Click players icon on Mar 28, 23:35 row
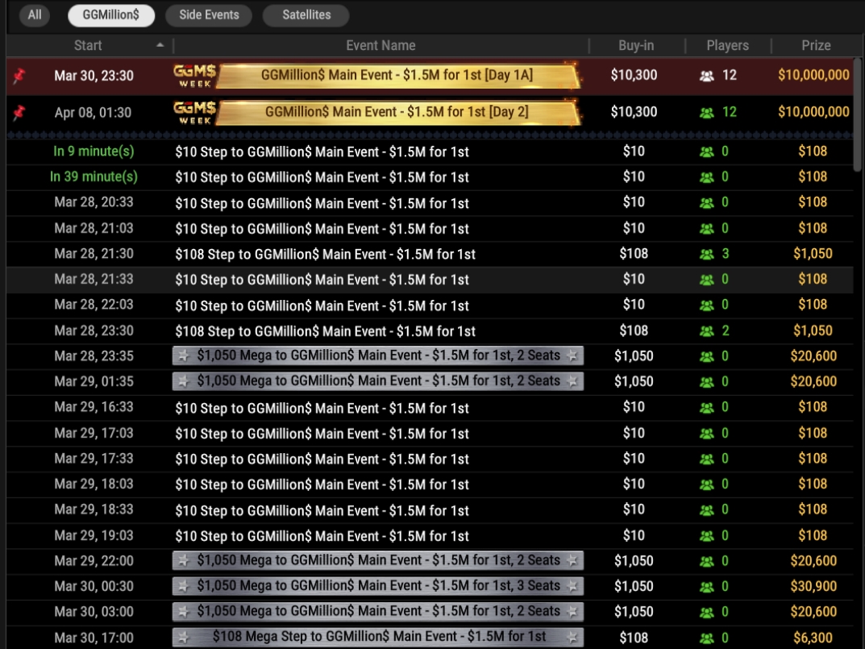Screen dimensions: 865x649 click(707, 357)
